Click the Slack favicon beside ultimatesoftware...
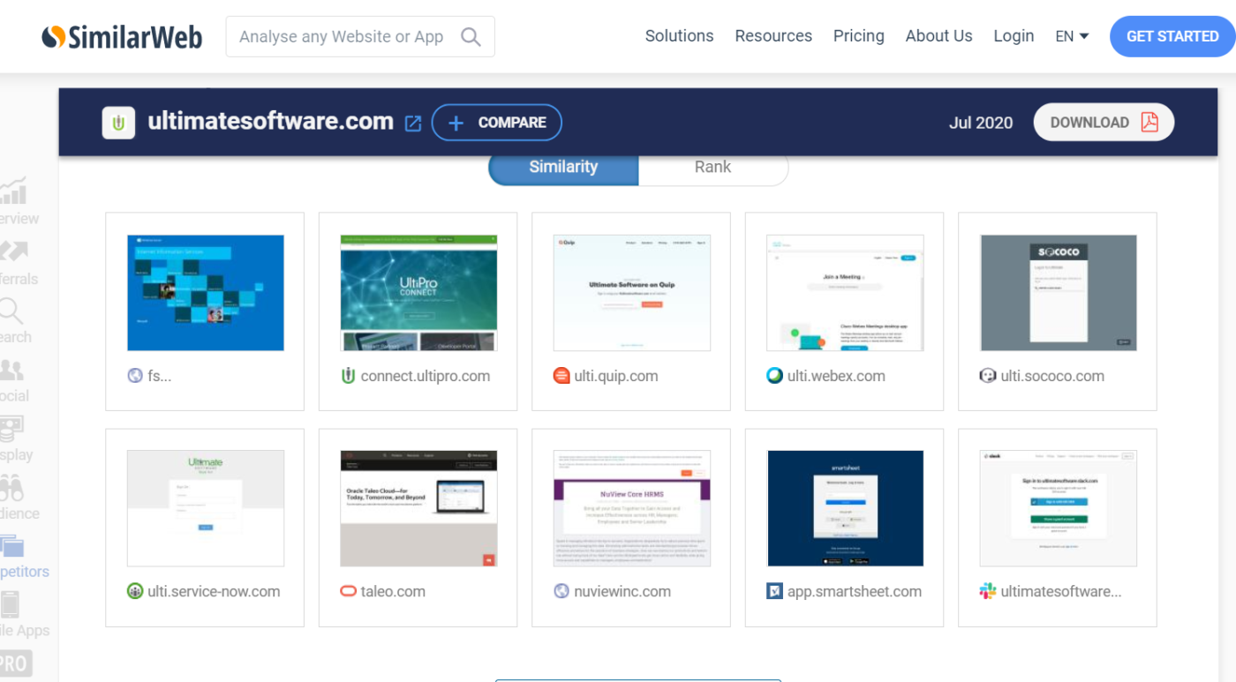 pos(988,591)
